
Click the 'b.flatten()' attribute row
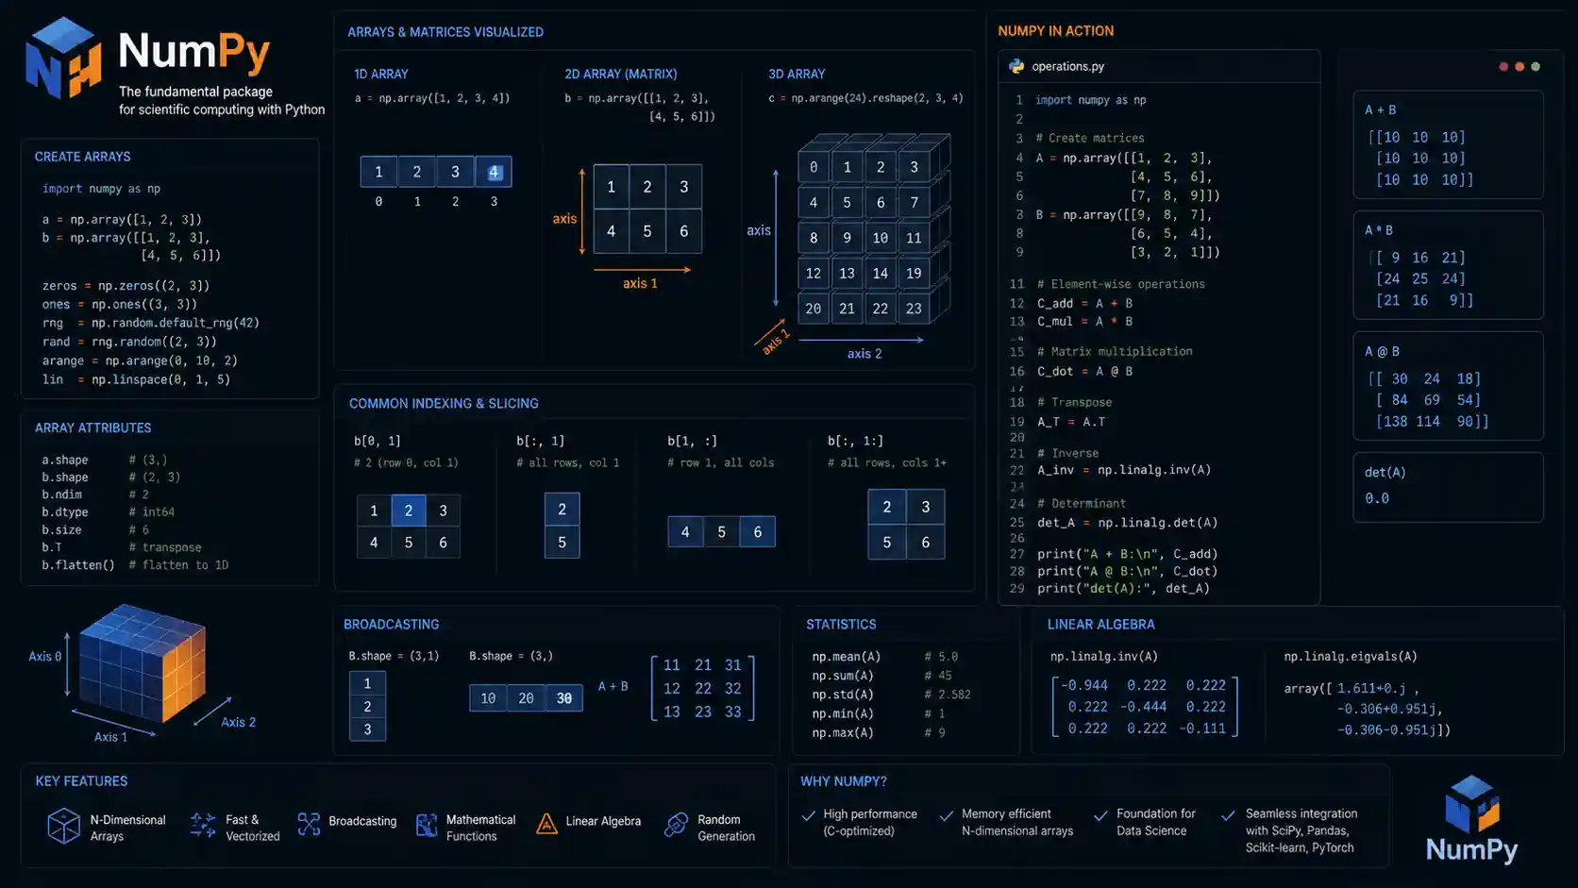click(135, 565)
